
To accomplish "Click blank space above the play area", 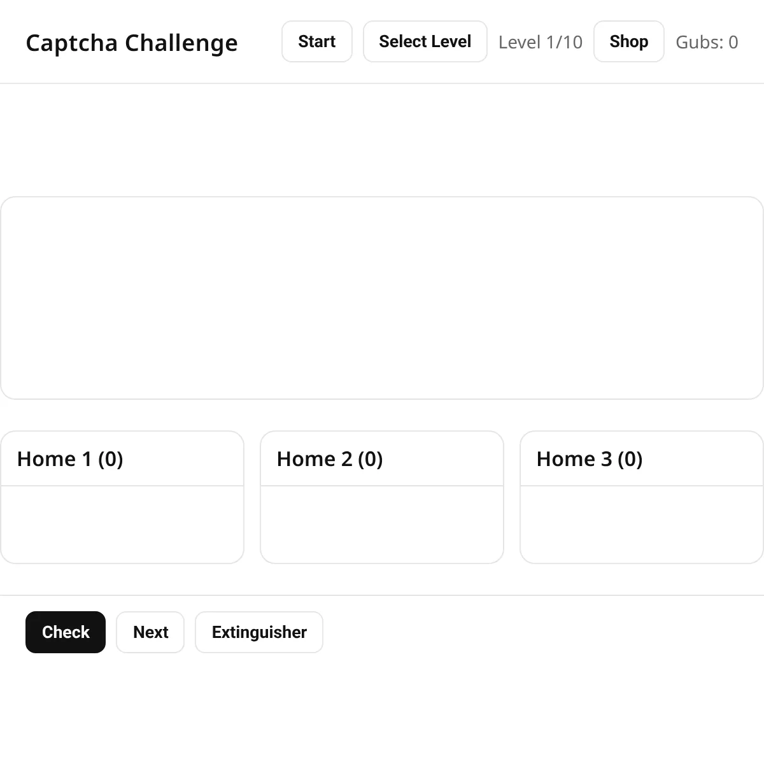I will 382,140.
